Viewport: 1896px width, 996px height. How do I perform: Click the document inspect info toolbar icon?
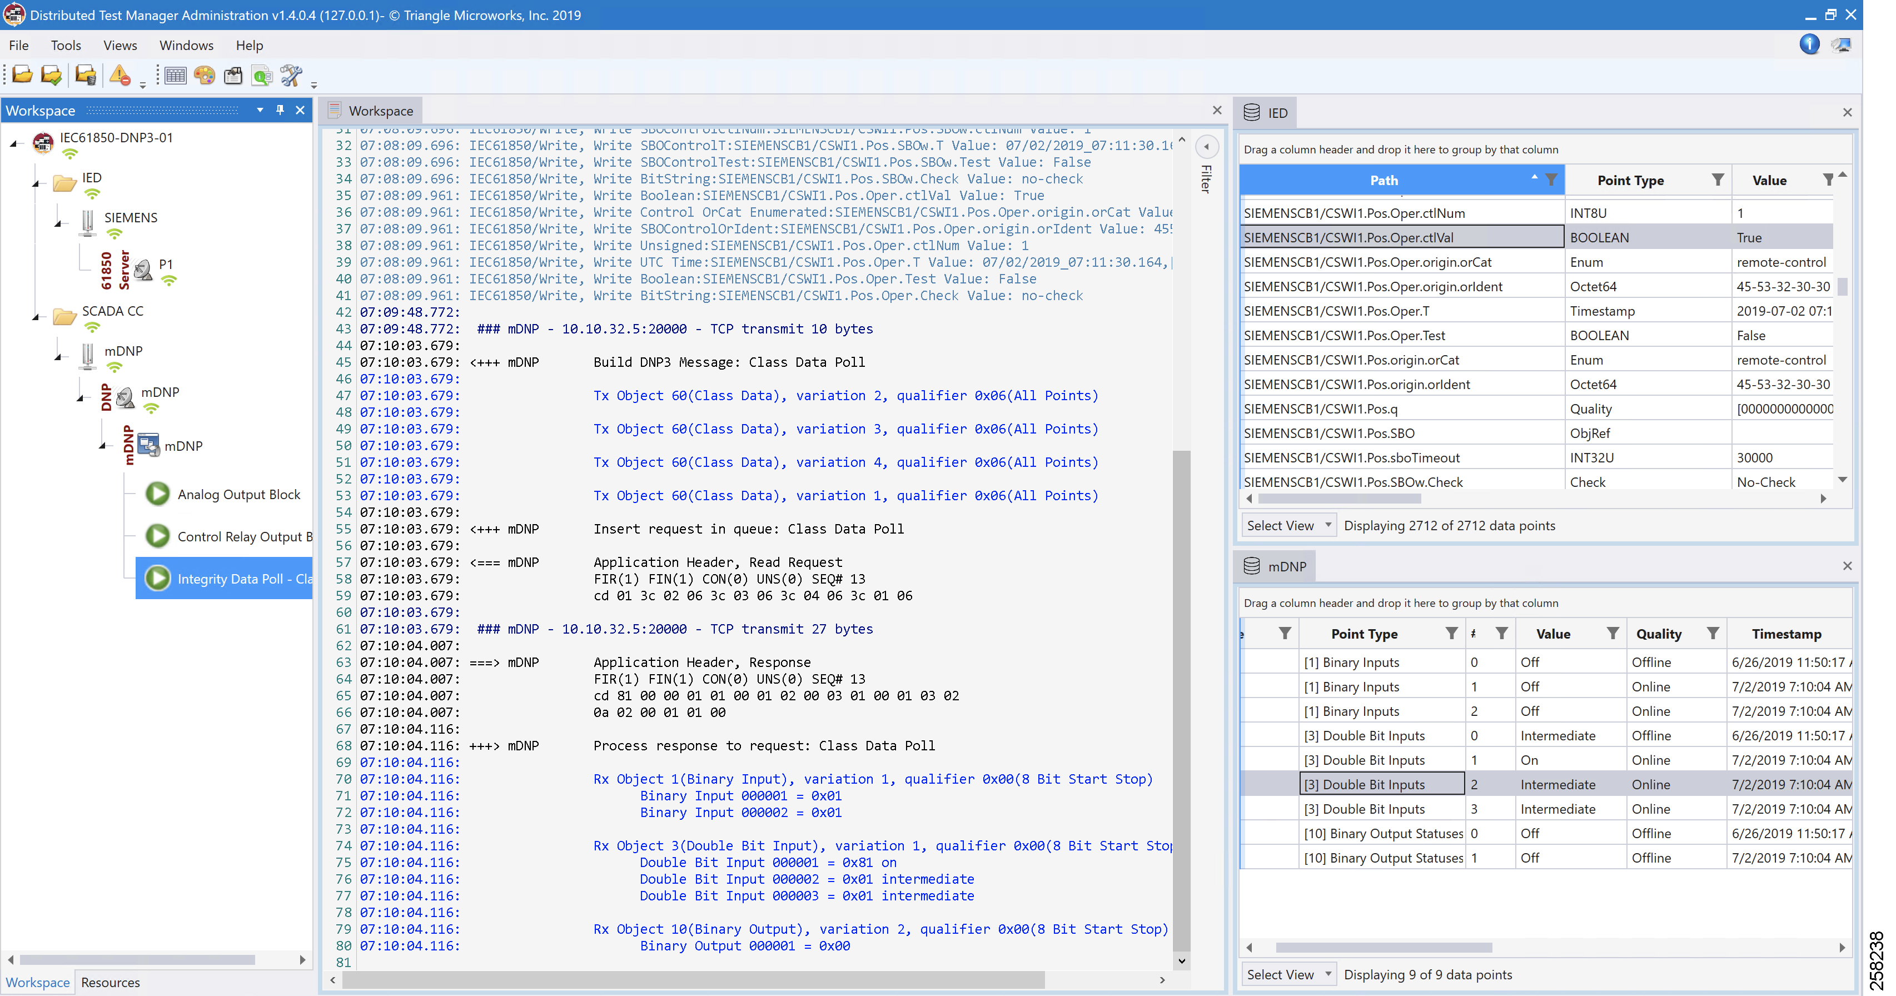(x=262, y=75)
